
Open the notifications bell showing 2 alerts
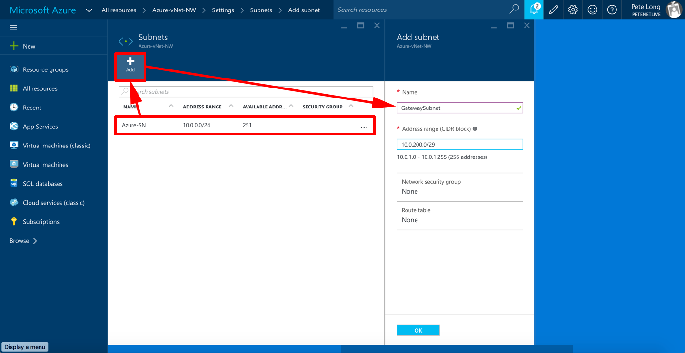533,10
